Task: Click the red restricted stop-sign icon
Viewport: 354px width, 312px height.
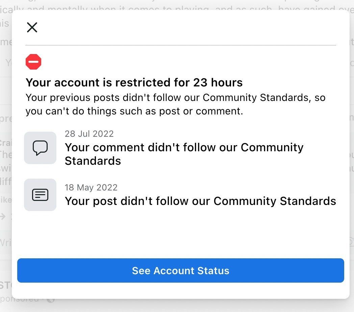Action: [33, 62]
